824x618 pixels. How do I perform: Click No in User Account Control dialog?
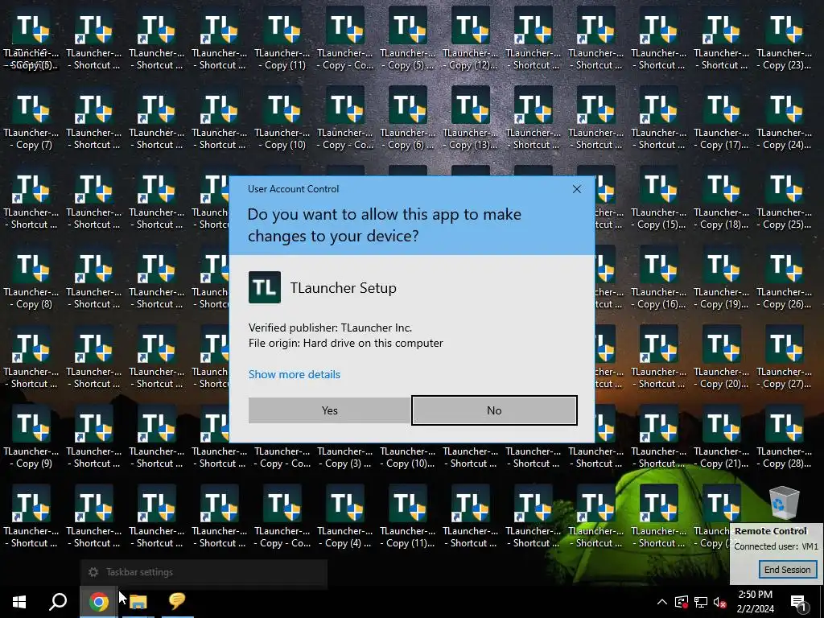494,410
